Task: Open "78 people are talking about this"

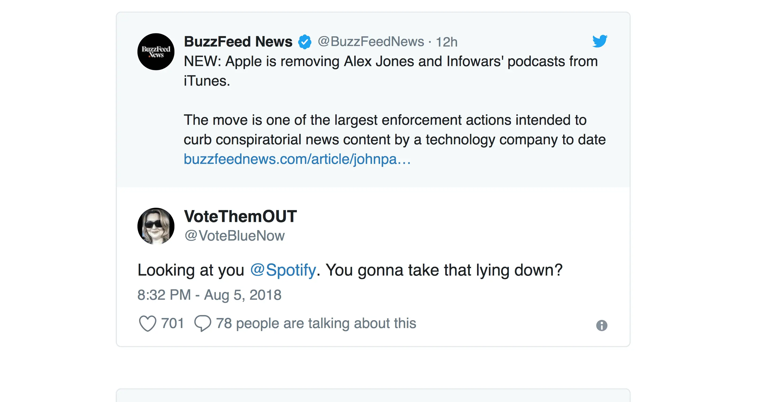Action: pos(316,323)
